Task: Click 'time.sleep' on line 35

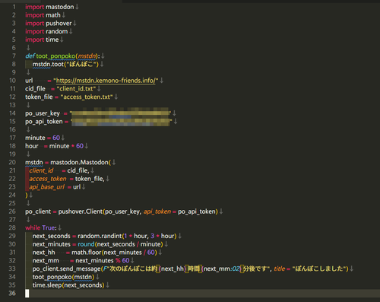Action: tap(47, 285)
